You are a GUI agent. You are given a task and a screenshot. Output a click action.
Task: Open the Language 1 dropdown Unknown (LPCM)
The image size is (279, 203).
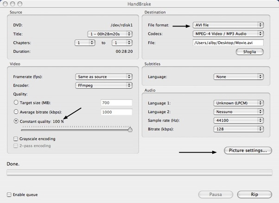tap(238, 103)
